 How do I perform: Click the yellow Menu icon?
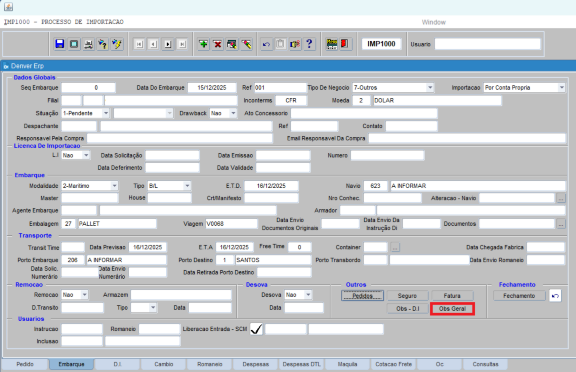coord(331,44)
